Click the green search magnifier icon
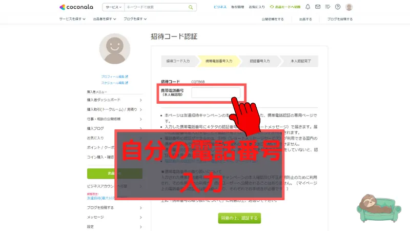Viewport: 410px width, 231px height. (x=191, y=7)
